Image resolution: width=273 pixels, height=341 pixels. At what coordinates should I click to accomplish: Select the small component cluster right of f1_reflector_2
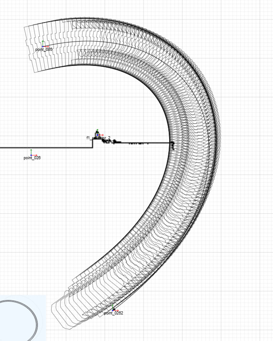point(117,142)
